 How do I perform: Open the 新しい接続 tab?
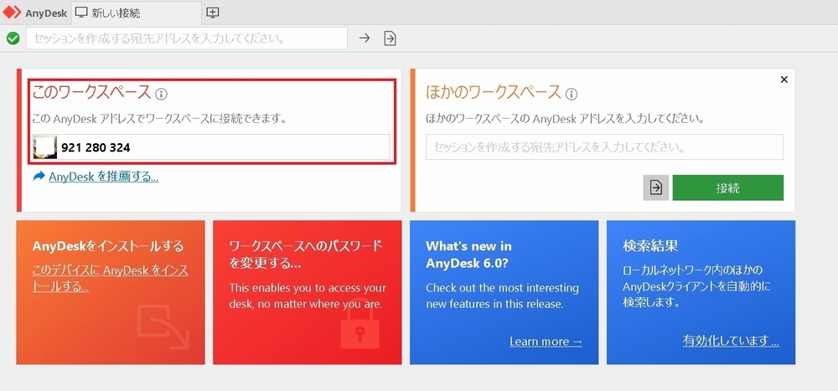(x=137, y=13)
